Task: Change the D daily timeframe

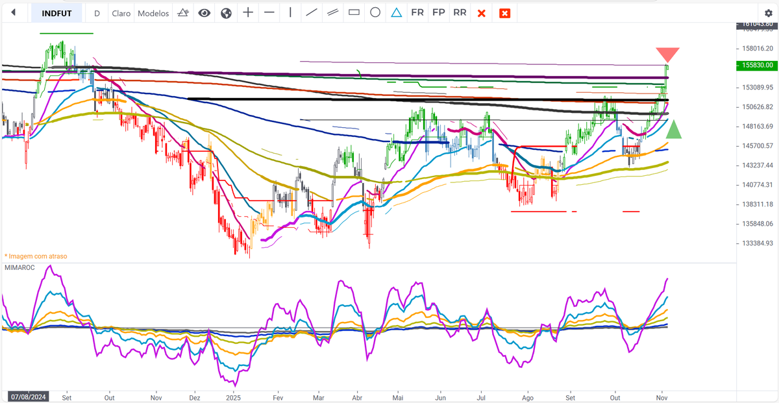Action: click(x=97, y=13)
